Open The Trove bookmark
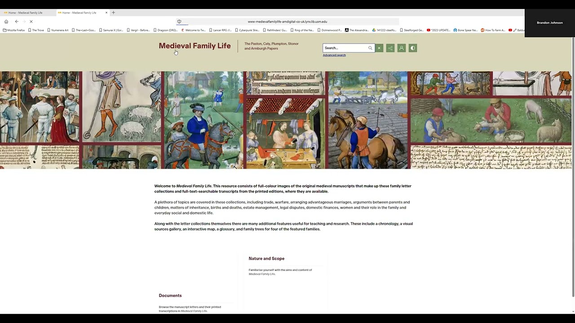 (x=36, y=30)
